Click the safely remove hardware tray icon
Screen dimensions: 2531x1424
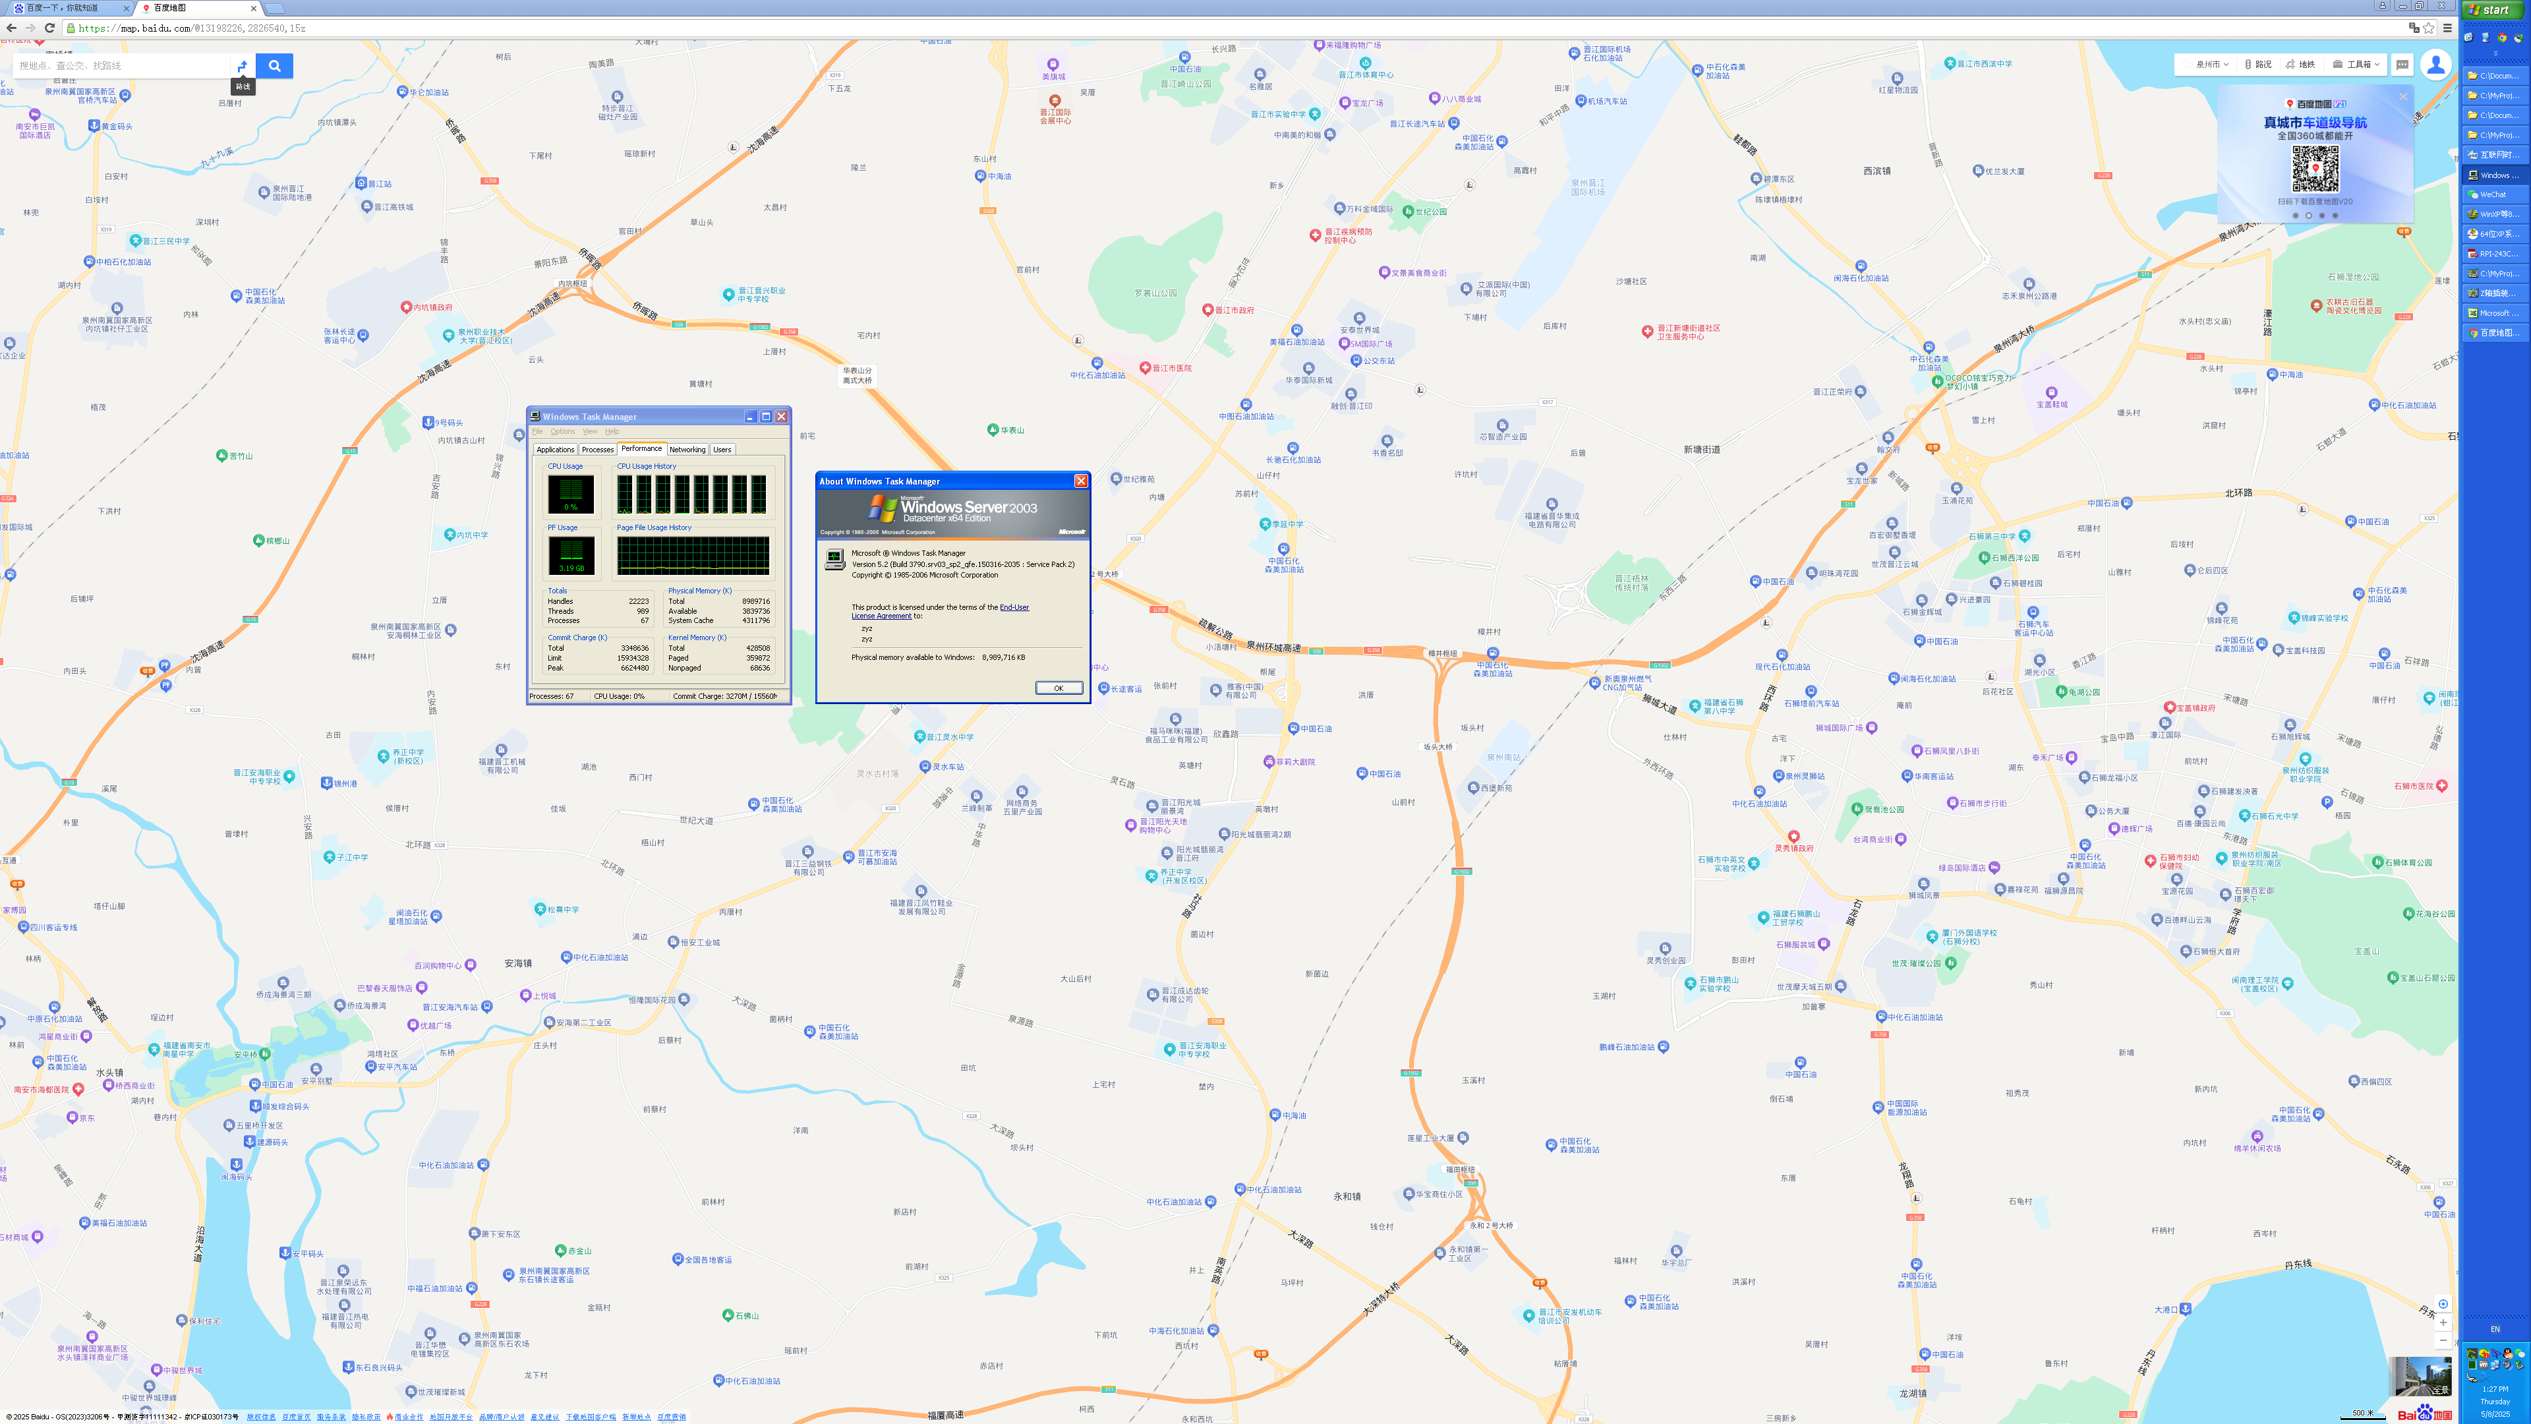coord(2519,1365)
